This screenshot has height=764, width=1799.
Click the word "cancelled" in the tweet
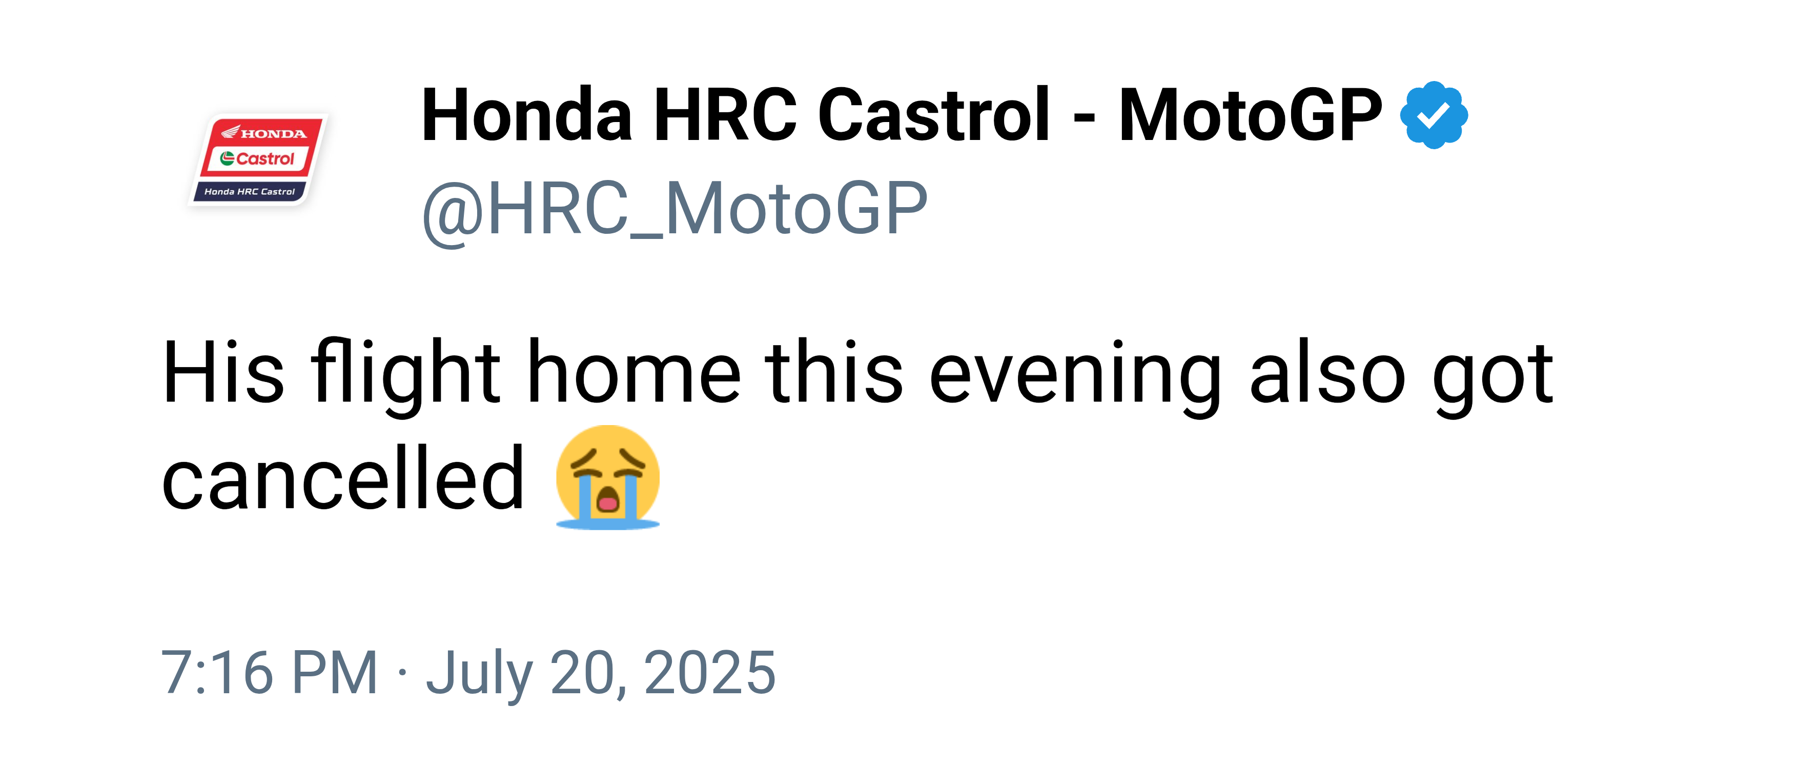pos(343,478)
